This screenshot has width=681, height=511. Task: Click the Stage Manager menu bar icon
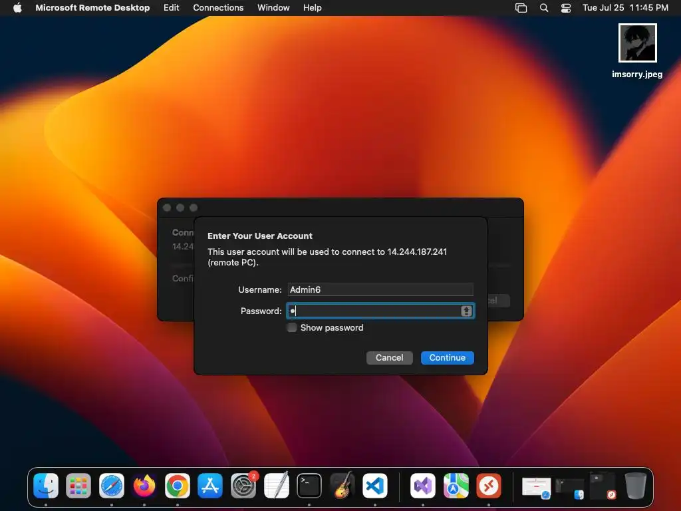(x=521, y=8)
